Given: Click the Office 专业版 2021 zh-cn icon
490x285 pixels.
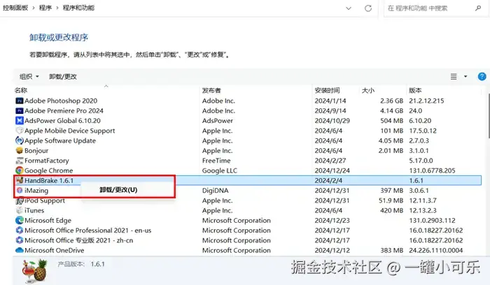Looking at the screenshot, I should pyautogui.click(x=20, y=240).
